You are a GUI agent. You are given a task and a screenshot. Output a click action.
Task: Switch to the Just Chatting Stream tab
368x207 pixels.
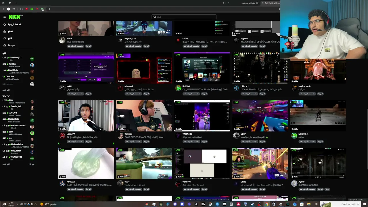pyautogui.click(x=271, y=3)
